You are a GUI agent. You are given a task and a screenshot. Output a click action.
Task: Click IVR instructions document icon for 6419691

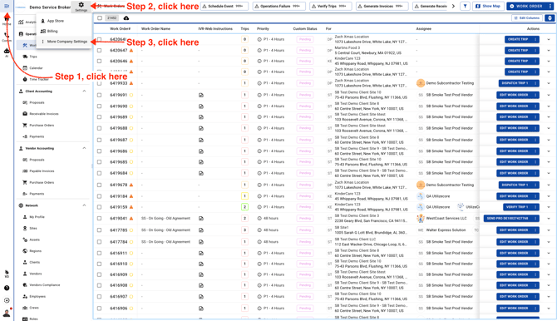201,96
